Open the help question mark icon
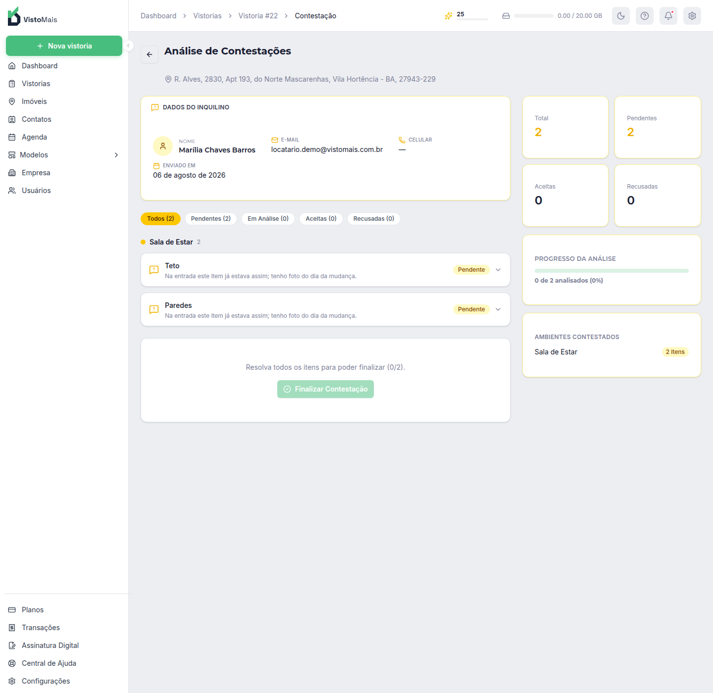This screenshot has height=693, width=713. pyautogui.click(x=645, y=16)
